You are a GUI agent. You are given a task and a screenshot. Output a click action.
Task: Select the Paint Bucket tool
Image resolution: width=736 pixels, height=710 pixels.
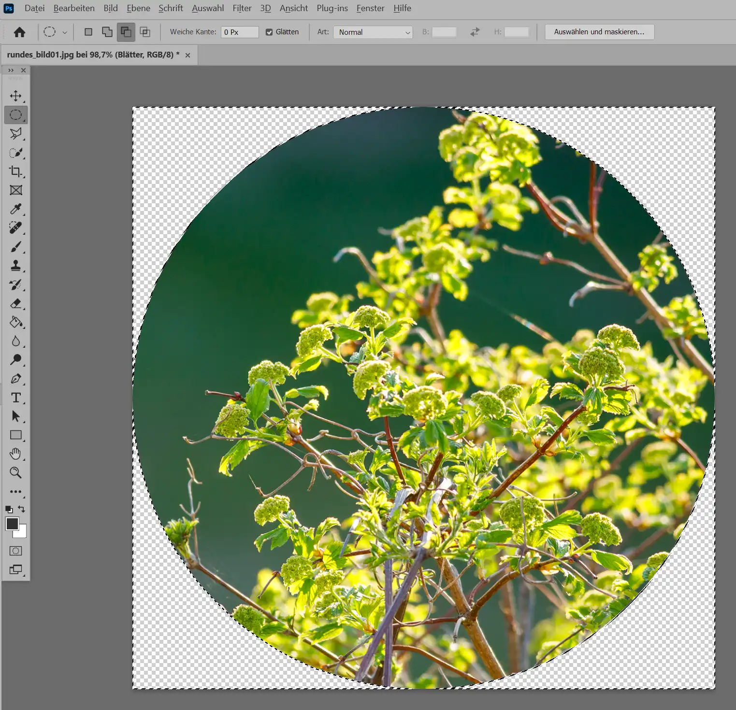(16, 322)
